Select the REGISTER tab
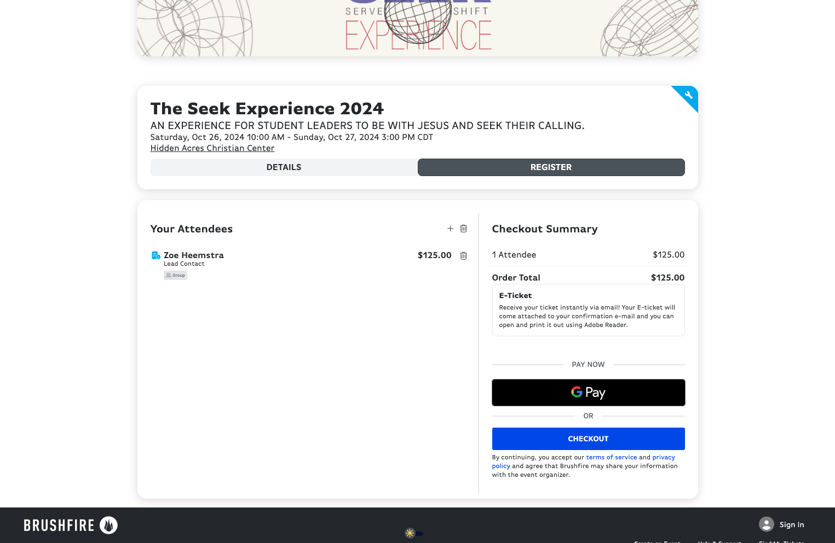The image size is (835, 543). tap(551, 167)
